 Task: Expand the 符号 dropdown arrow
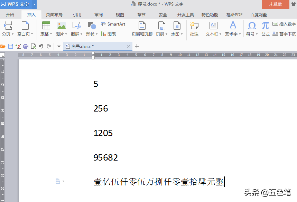[x=257, y=34]
